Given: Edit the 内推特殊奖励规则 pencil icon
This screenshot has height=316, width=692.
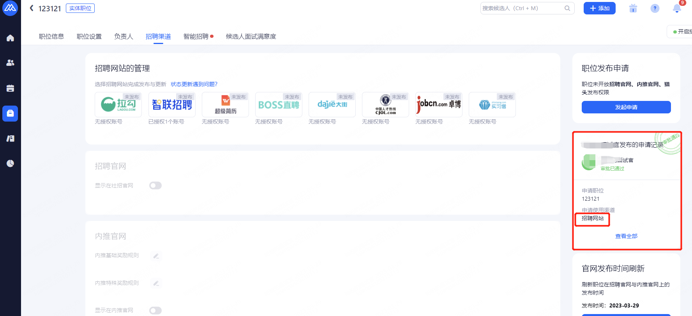Looking at the screenshot, I should coord(156,283).
